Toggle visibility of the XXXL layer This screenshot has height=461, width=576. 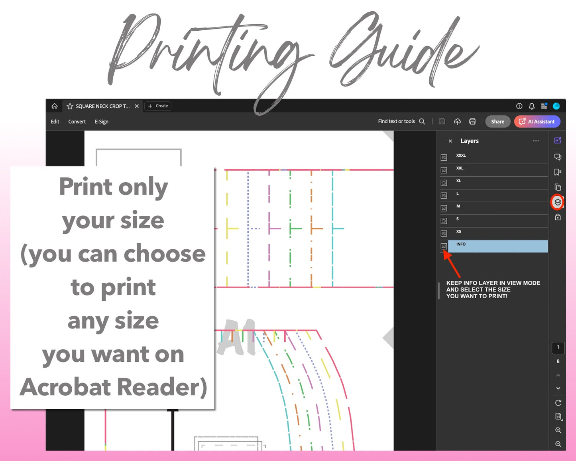[x=444, y=158]
